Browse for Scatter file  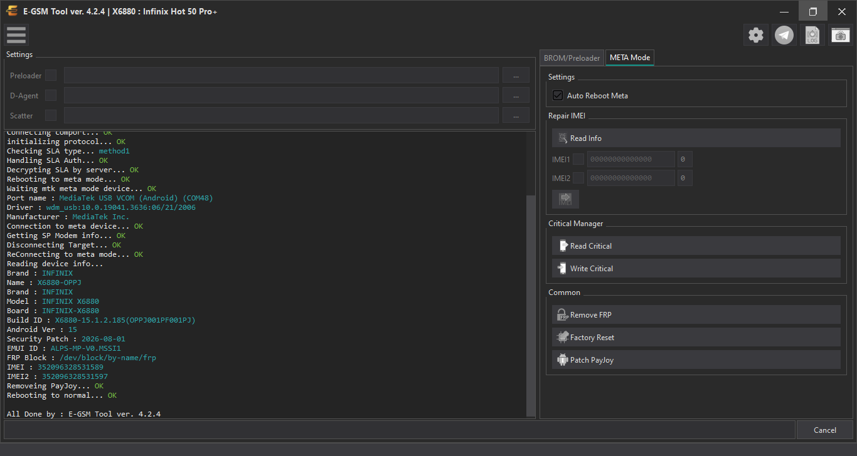coord(516,116)
